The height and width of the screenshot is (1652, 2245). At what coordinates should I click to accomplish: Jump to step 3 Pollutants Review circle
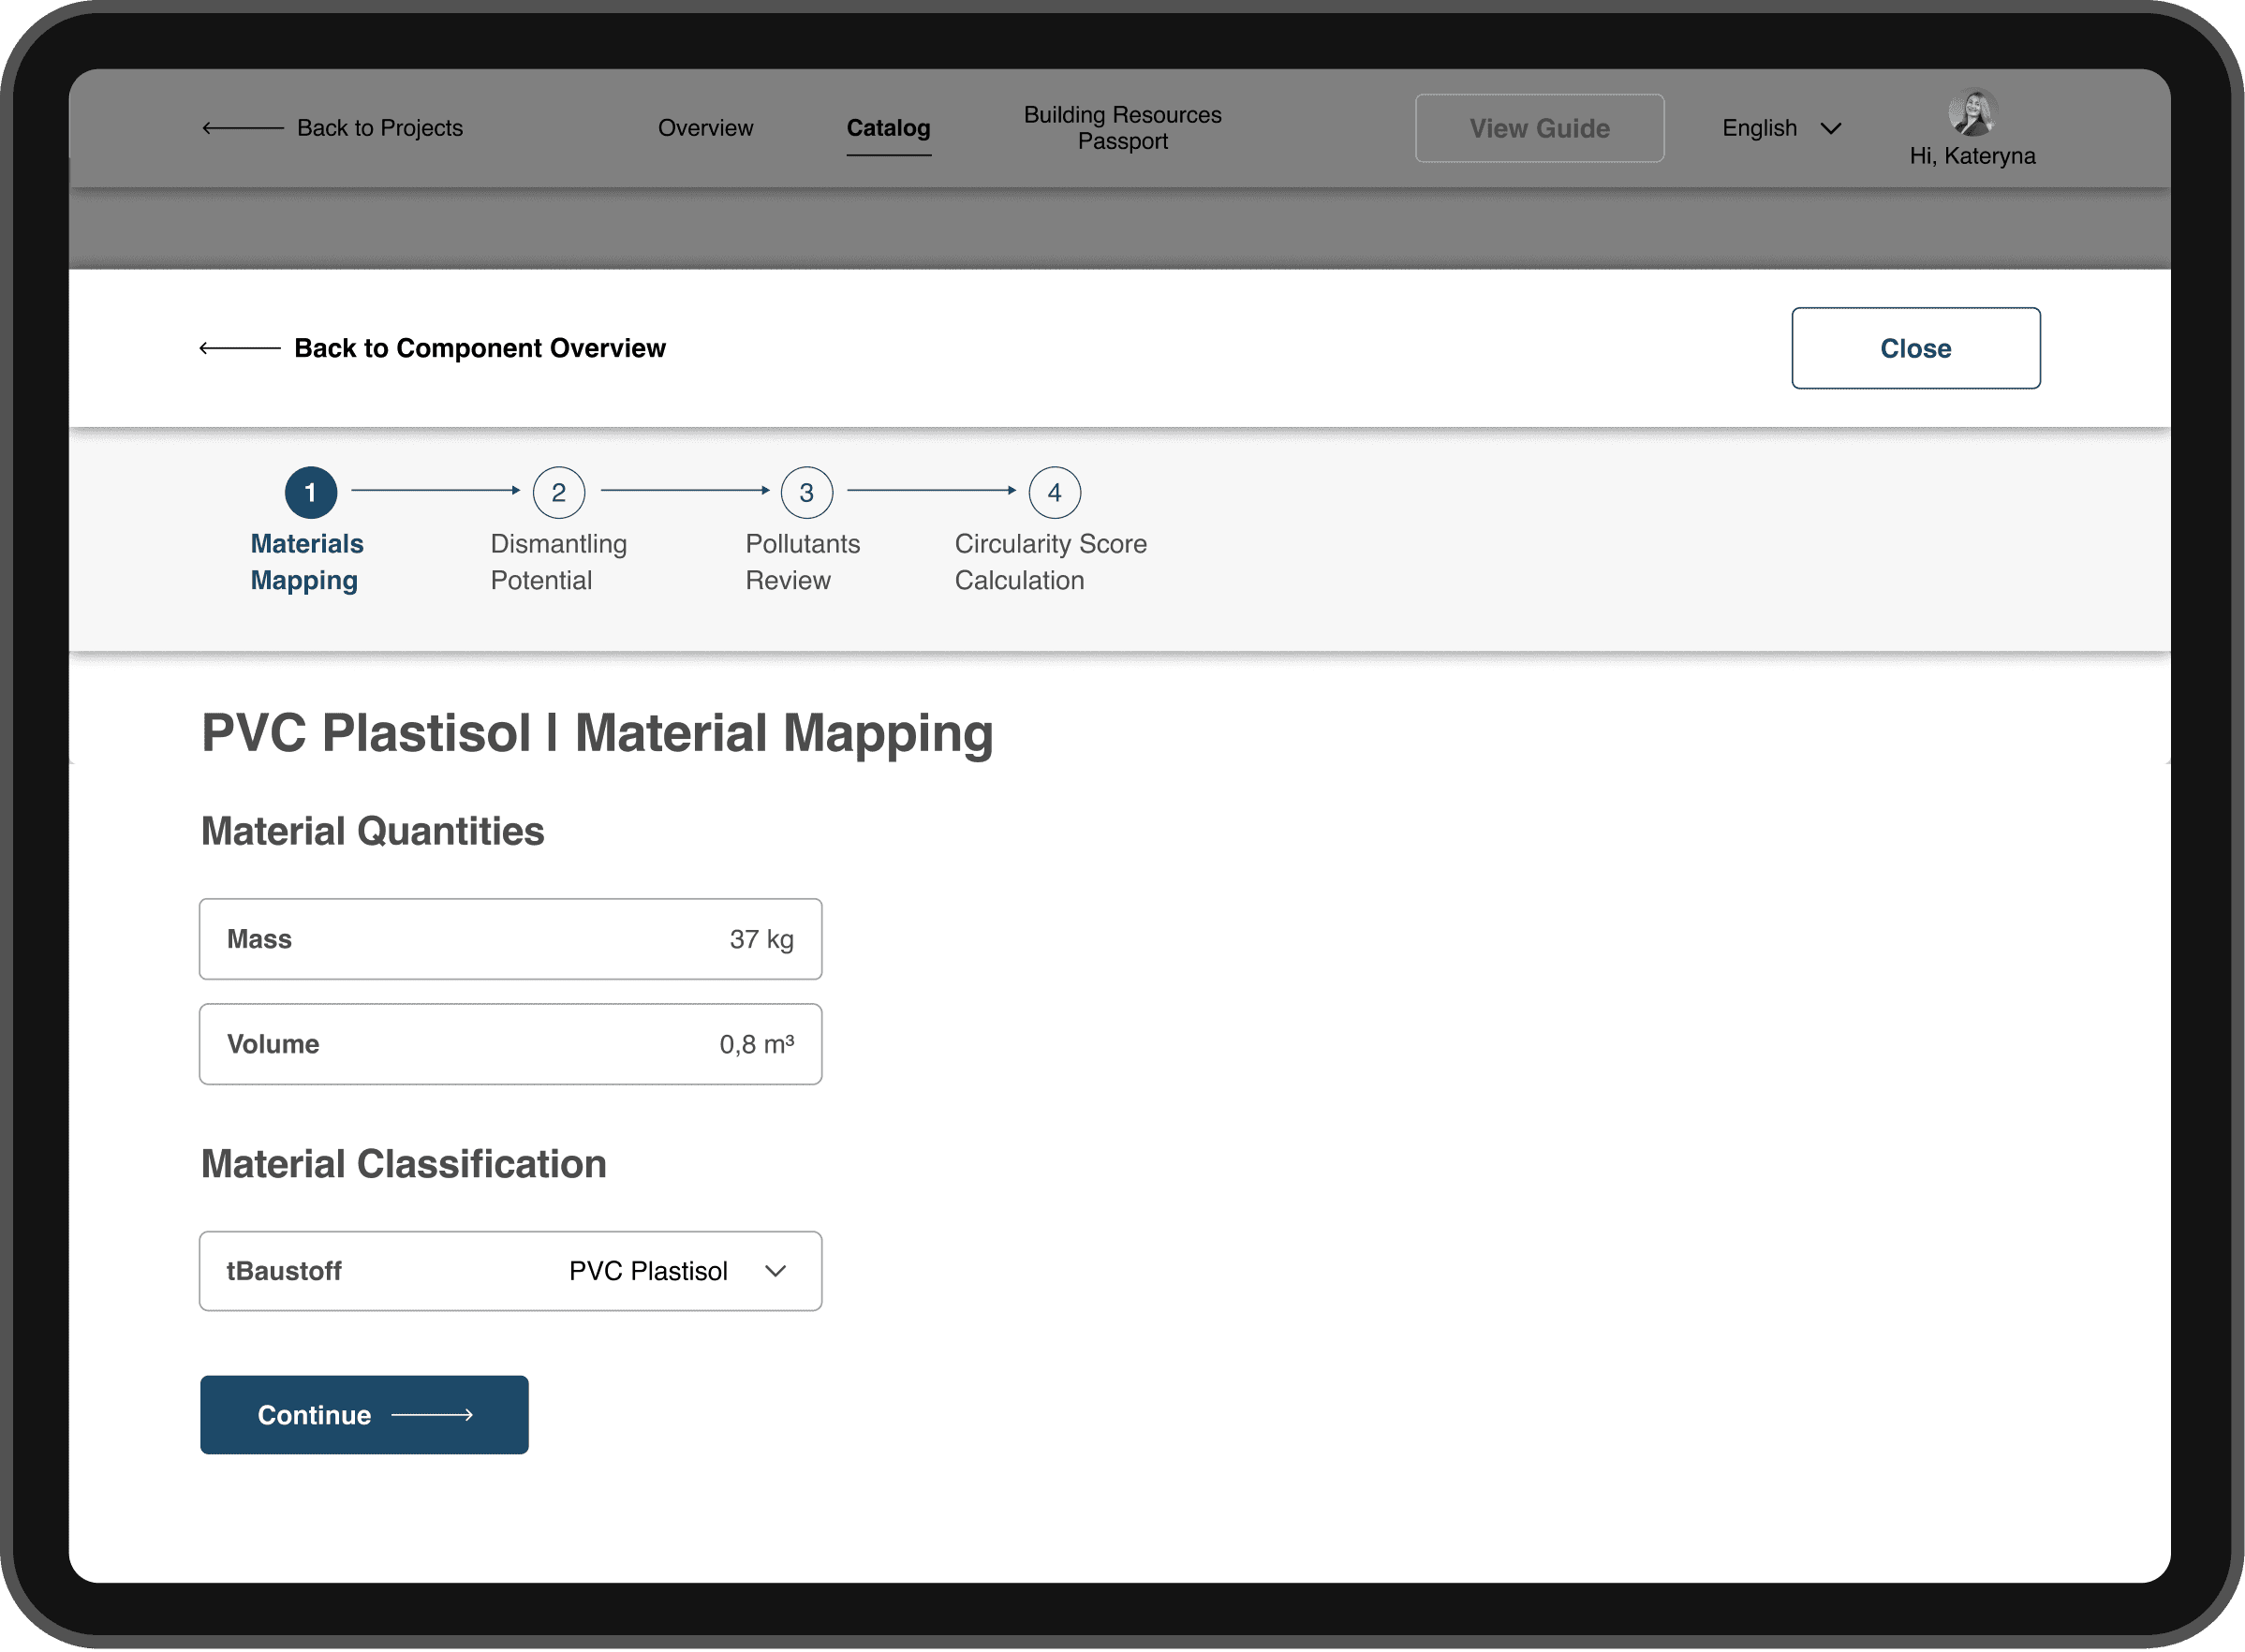click(806, 492)
